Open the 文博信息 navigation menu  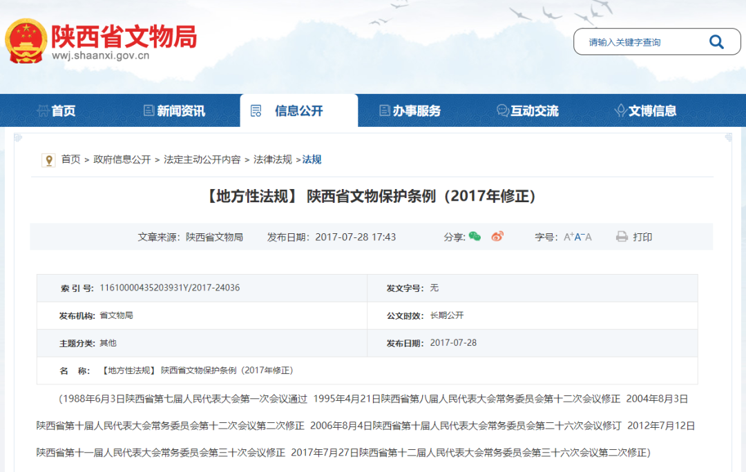click(648, 110)
